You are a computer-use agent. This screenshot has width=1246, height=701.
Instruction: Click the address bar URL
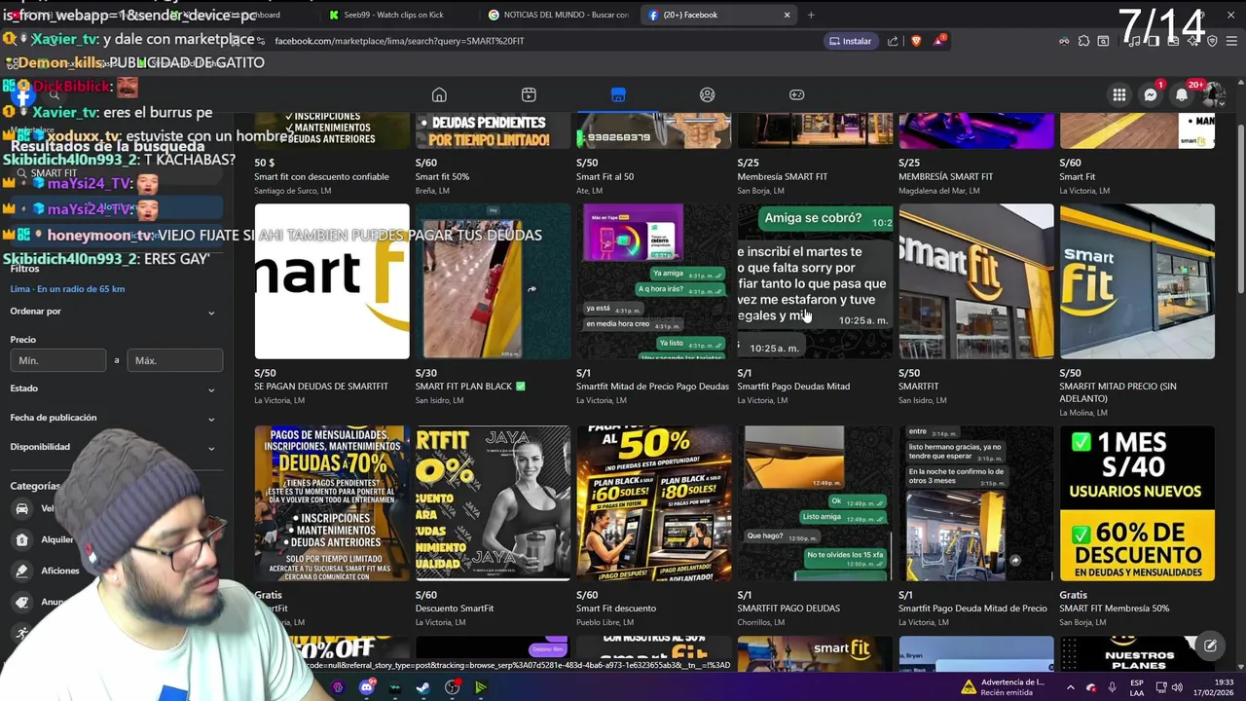tap(399, 41)
